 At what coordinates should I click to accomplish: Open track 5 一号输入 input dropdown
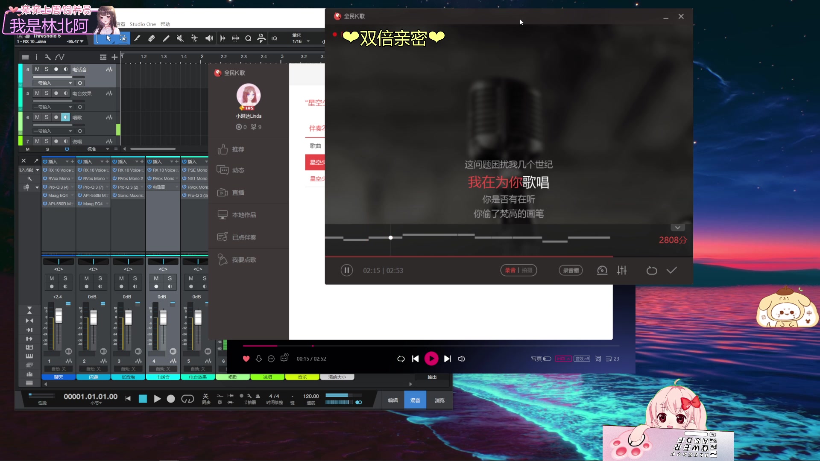click(53, 107)
